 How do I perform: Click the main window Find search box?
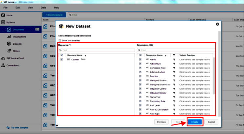156,15
